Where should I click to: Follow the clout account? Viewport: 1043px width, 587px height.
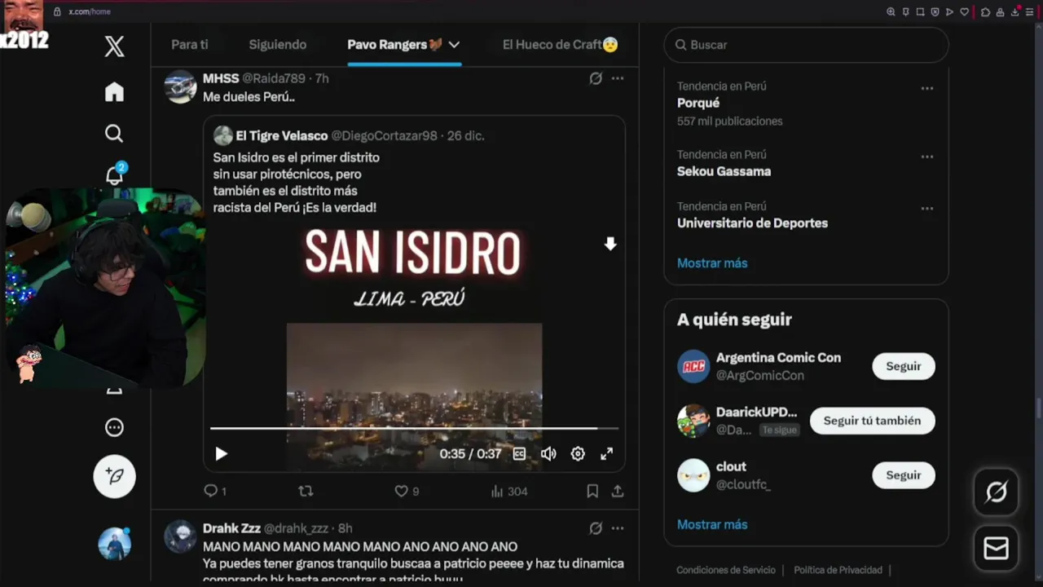904,475
